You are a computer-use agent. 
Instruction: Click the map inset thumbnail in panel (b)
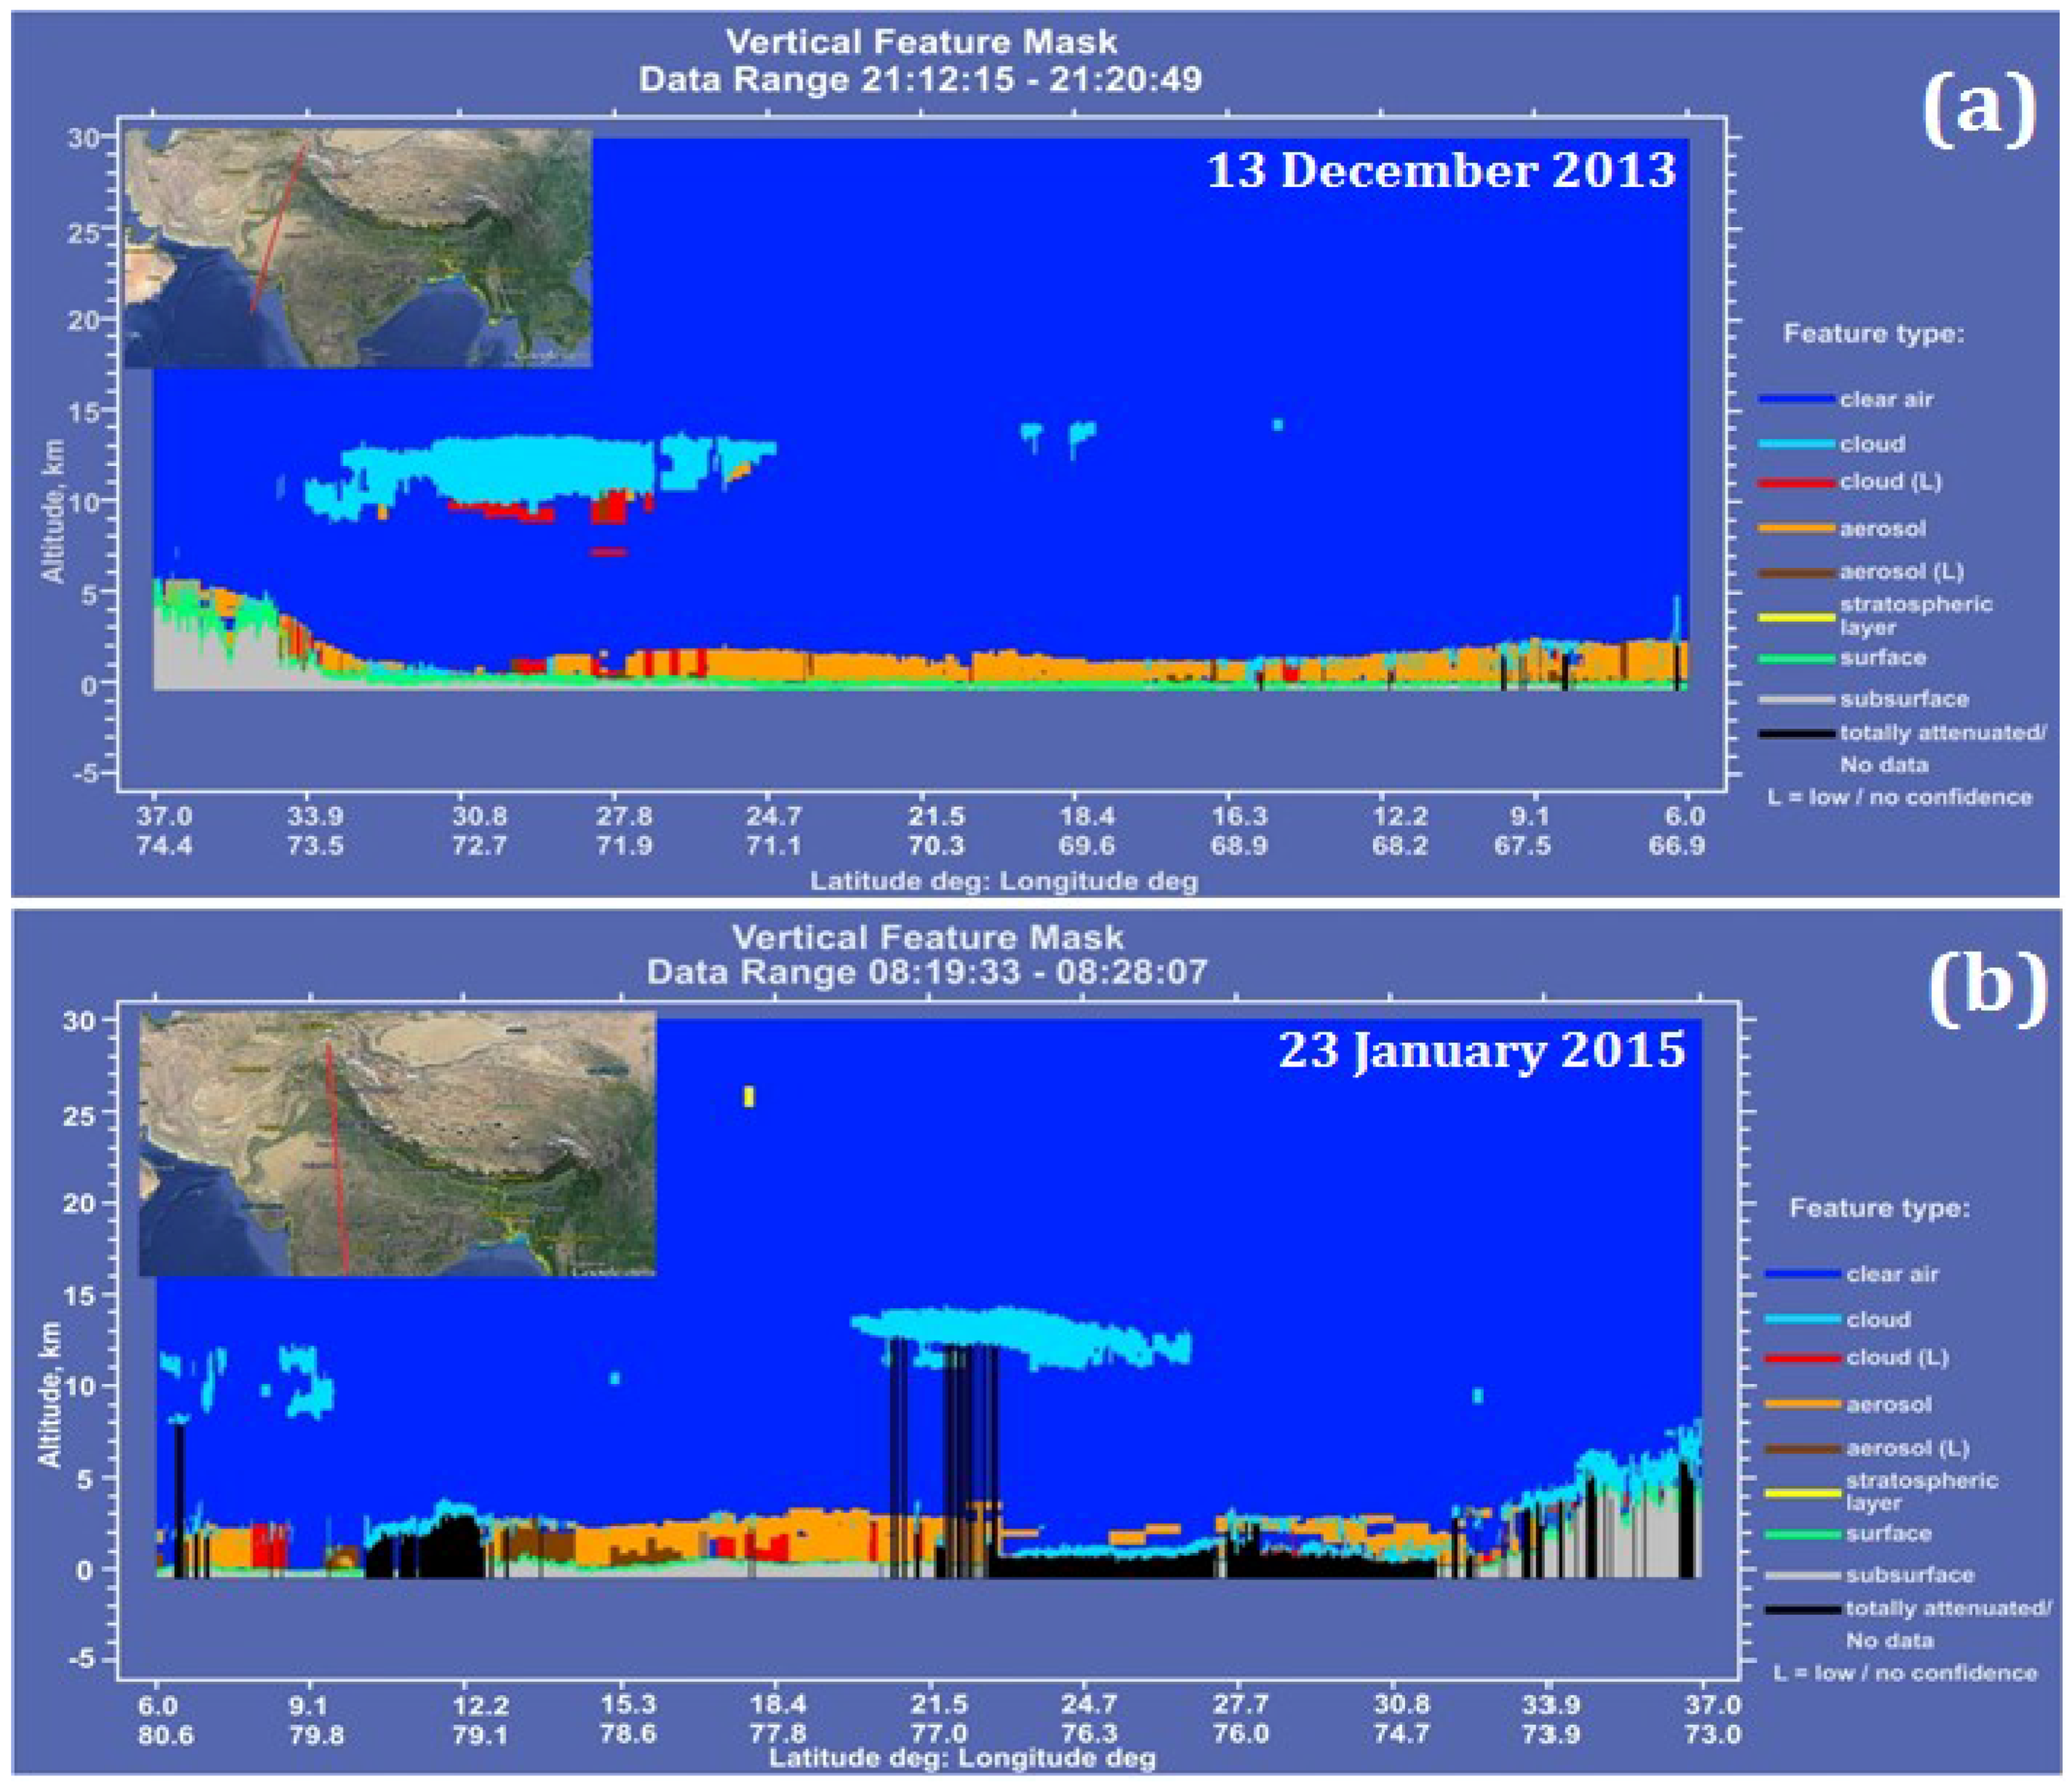(397, 1143)
